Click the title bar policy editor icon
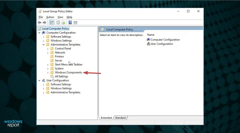Viewport: 240px width, 133px height. [x=40, y=11]
